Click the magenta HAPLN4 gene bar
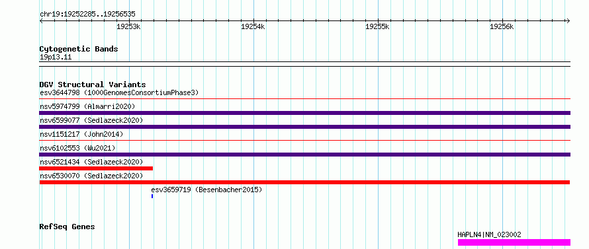The width and height of the screenshot is (589, 249). point(514,242)
